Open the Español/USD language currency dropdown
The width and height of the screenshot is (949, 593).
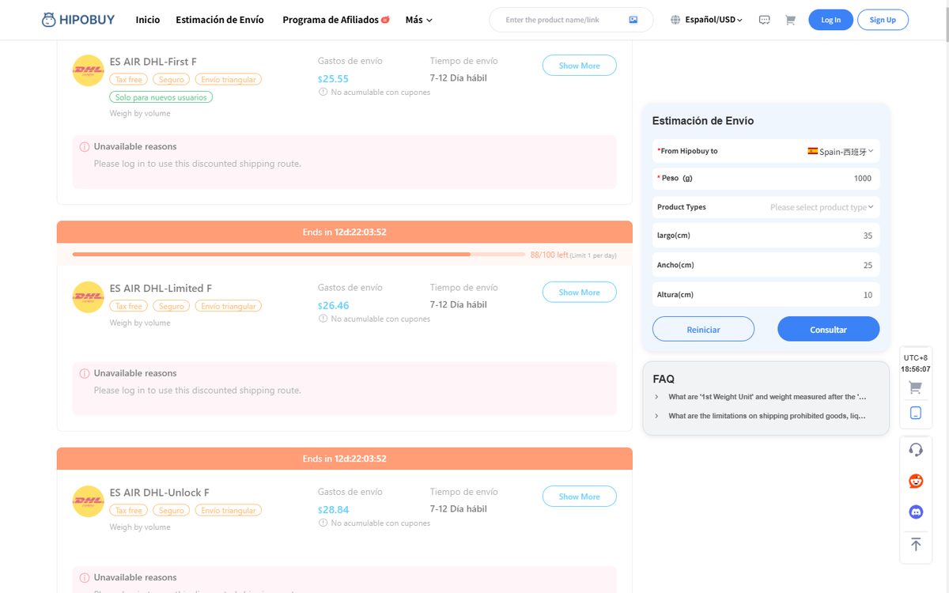coord(714,20)
